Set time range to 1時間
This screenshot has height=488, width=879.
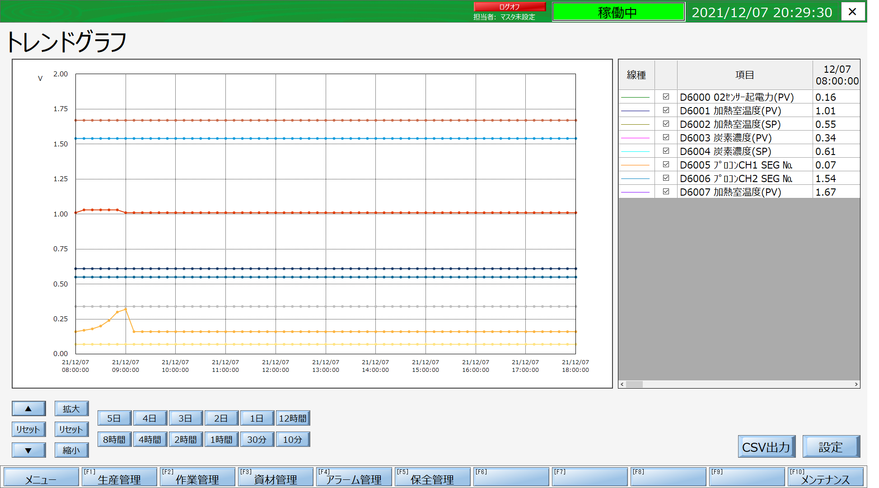[221, 439]
